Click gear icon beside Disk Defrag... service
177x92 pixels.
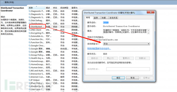[30, 20]
